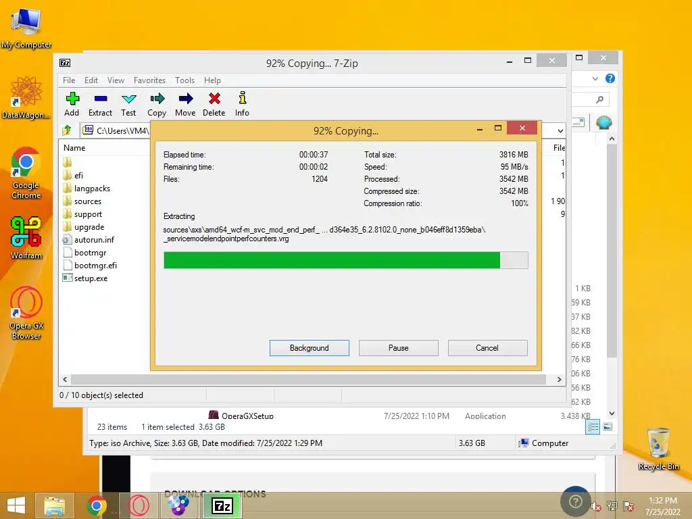Click the Copy toolbar icon
This screenshot has width=692, height=519.
[157, 104]
